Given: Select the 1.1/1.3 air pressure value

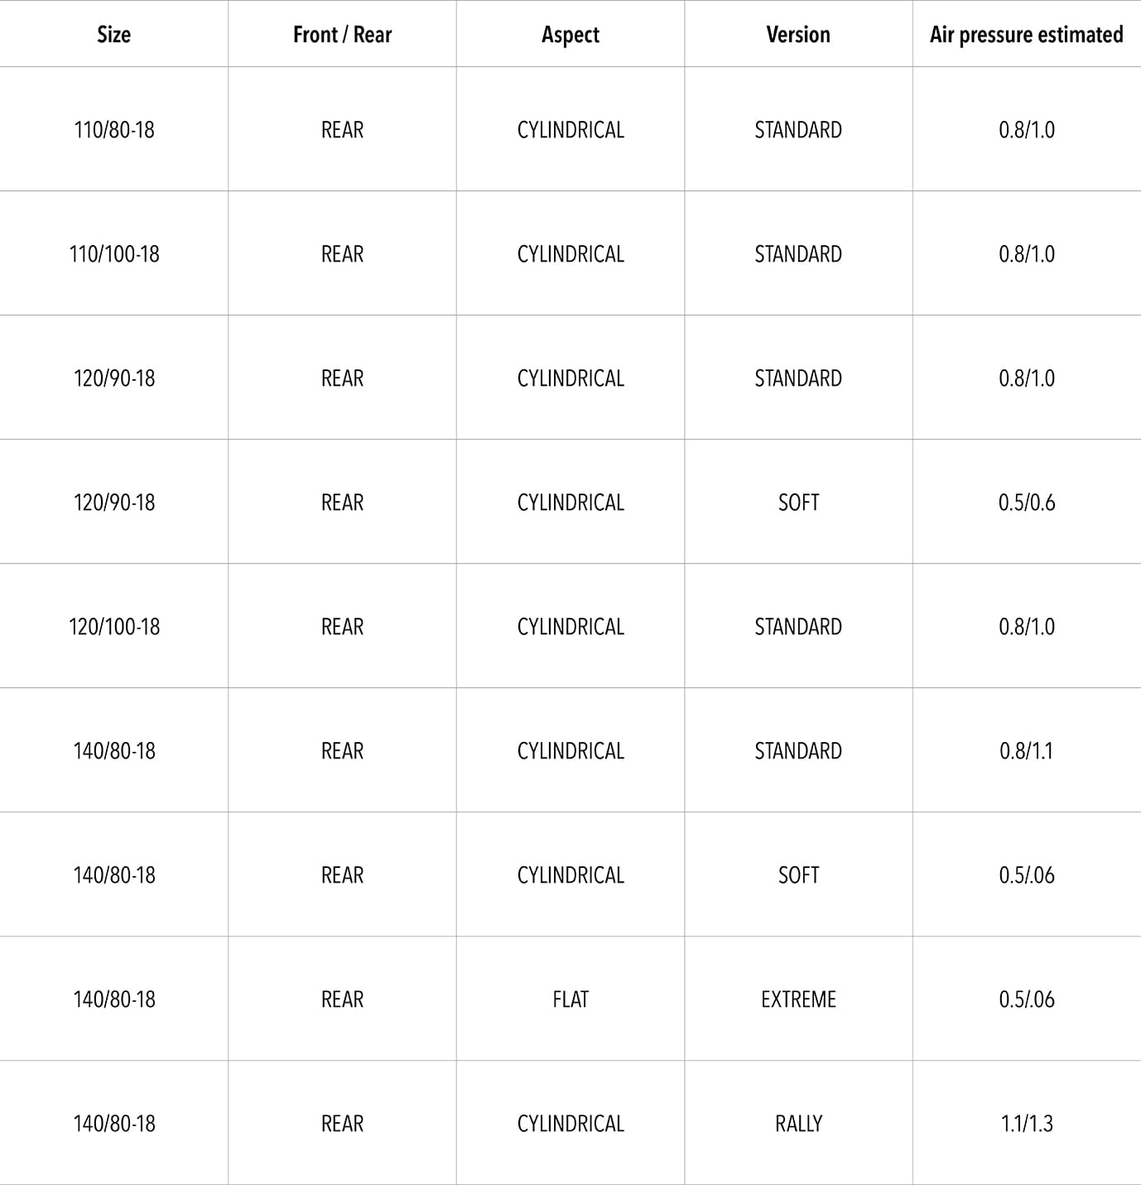Looking at the screenshot, I should tap(1027, 1124).
